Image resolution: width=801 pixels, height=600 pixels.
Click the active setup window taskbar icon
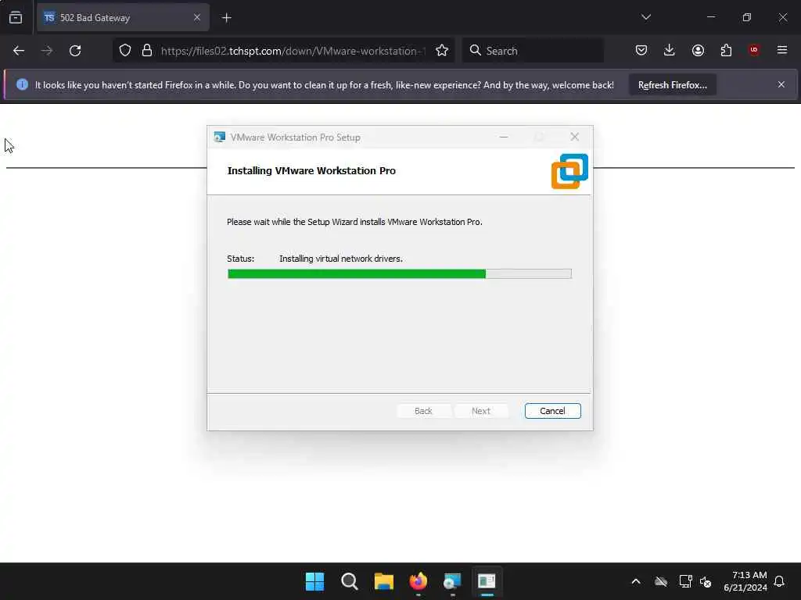[487, 581]
